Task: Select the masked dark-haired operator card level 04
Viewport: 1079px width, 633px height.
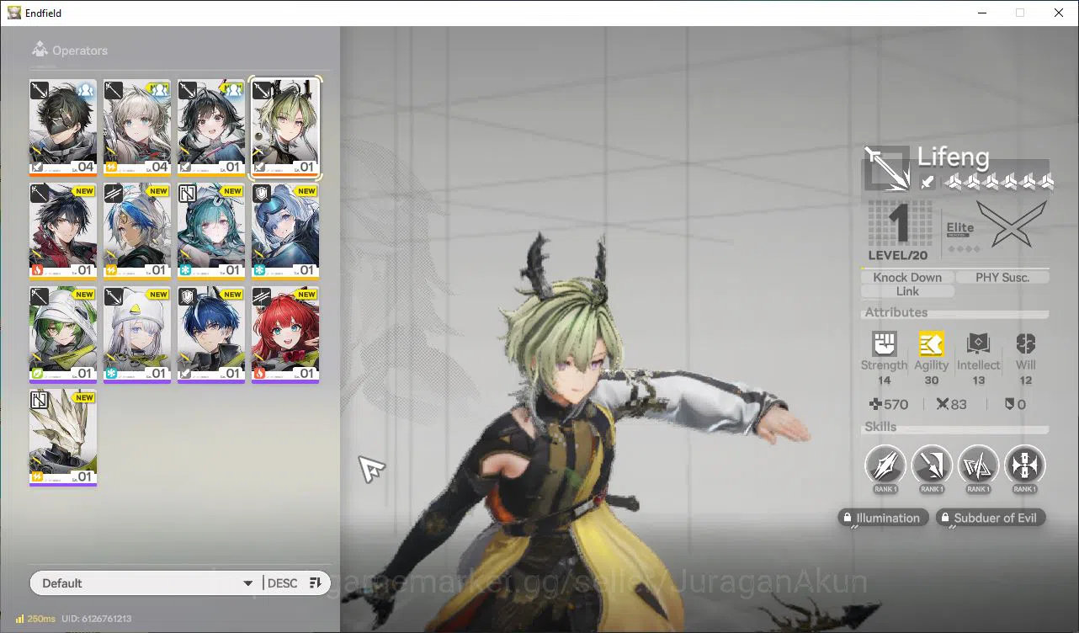Action: point(63,127)
